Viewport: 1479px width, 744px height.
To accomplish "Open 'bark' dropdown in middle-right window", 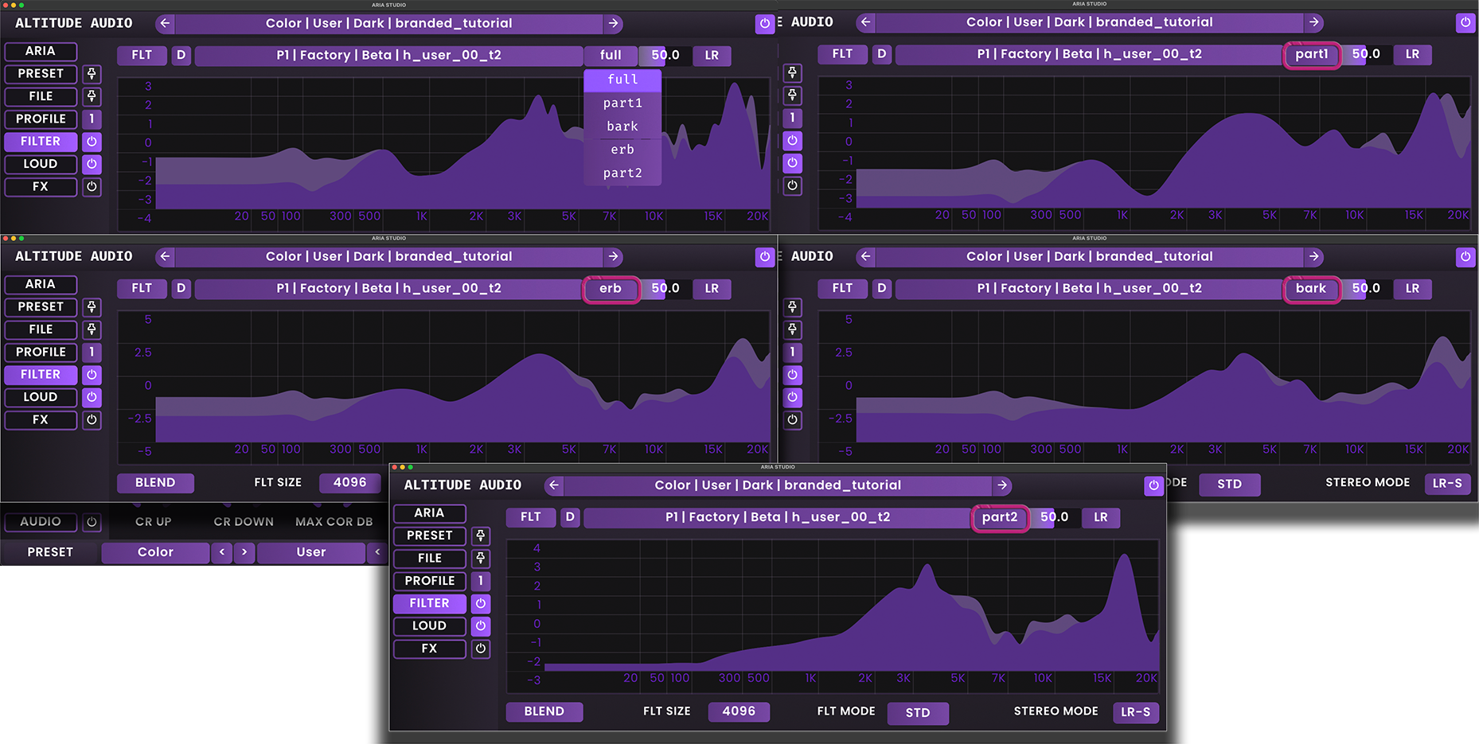I will [1311, 288].
